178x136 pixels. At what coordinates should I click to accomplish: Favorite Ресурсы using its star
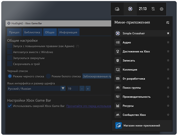coord(168,106)
